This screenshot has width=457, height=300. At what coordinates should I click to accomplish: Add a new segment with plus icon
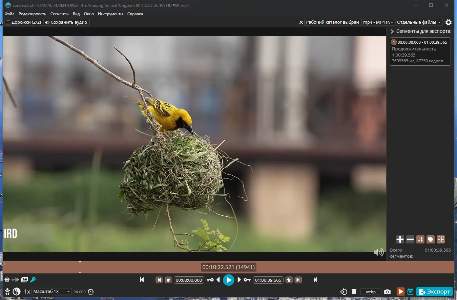pos(400,240)
